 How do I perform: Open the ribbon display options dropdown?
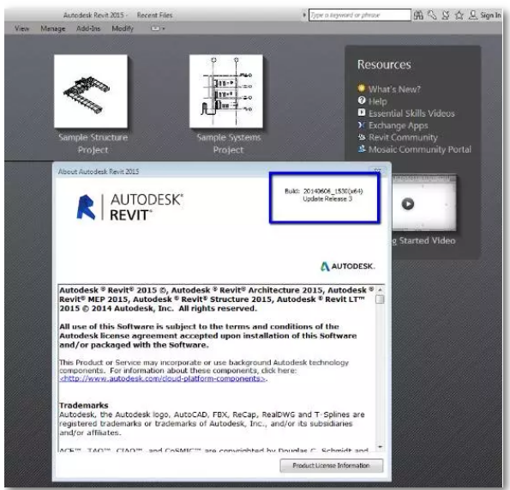[158, 28]
